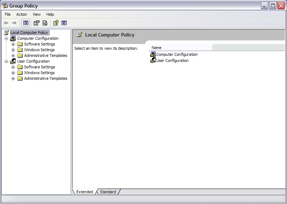Viewport: 287px width, 204px height.
Task: Select Administrative Templates folder under User Configuration
Action: pos(46,78)
